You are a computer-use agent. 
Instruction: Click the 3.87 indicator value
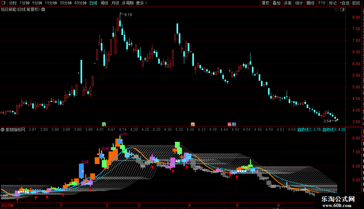(33, 130)
